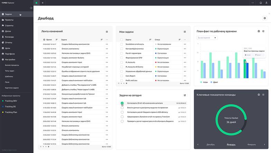Tick the checkbox for Standalone-отчётность task
The image size is (271, 153).
[x=121, y=44]
